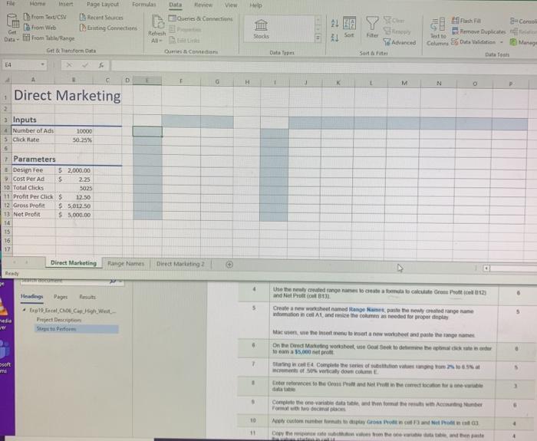Image resolution: width=537 pixels, height=441 pixels.
Task: Select the Parameters heading cell
Action: coord(34,159)
